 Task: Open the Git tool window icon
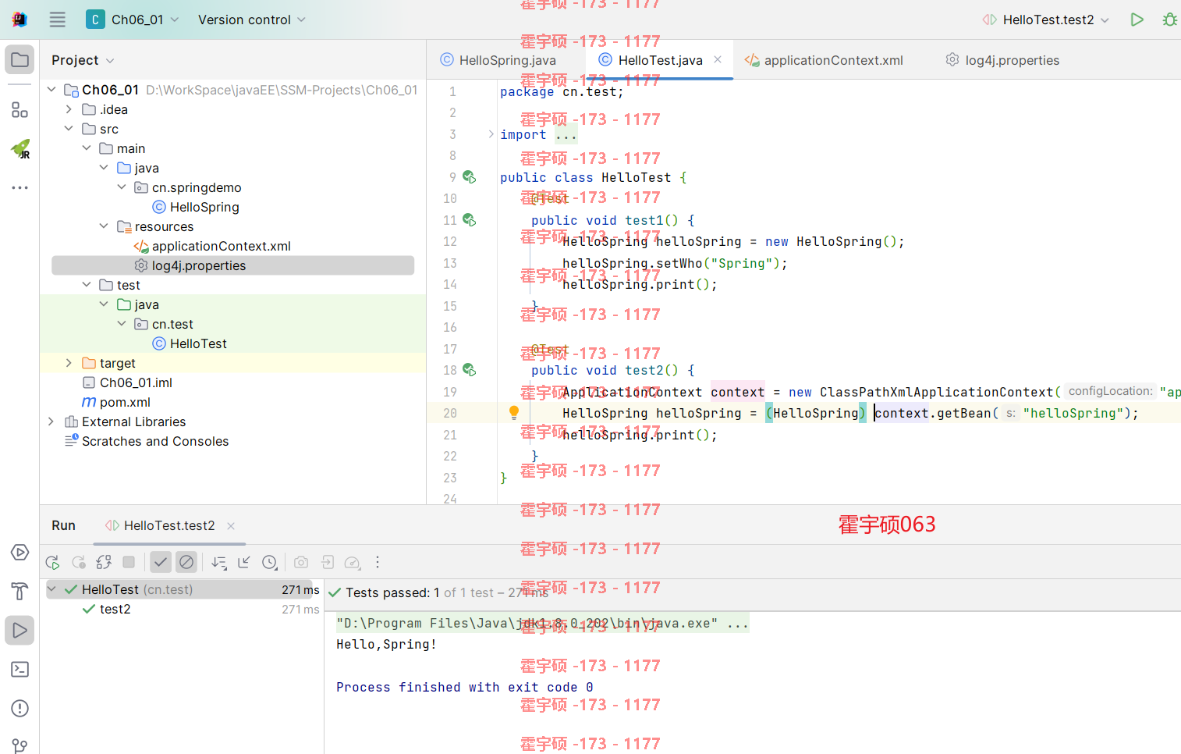(20, 746)
